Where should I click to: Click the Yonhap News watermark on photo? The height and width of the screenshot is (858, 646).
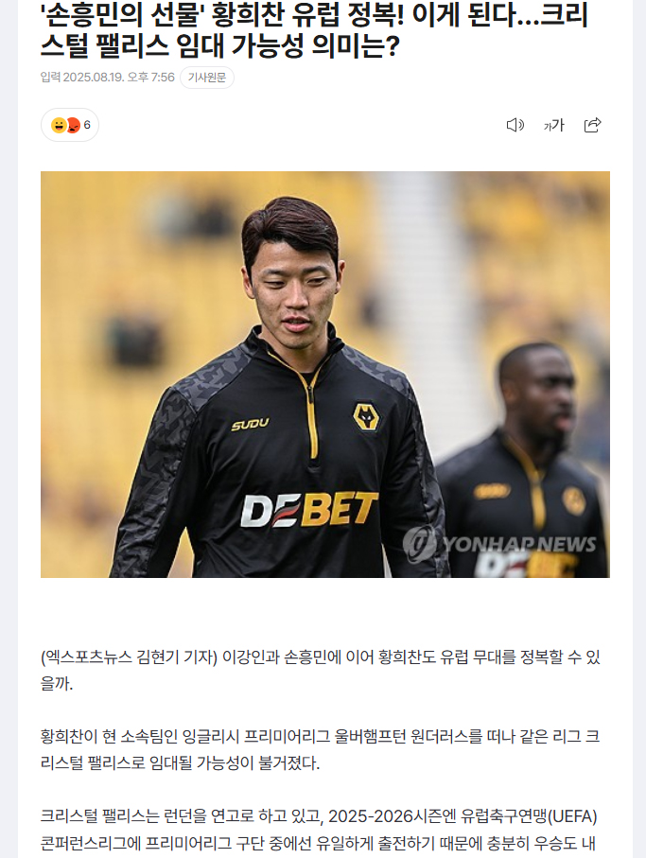[x=499, y=544]
